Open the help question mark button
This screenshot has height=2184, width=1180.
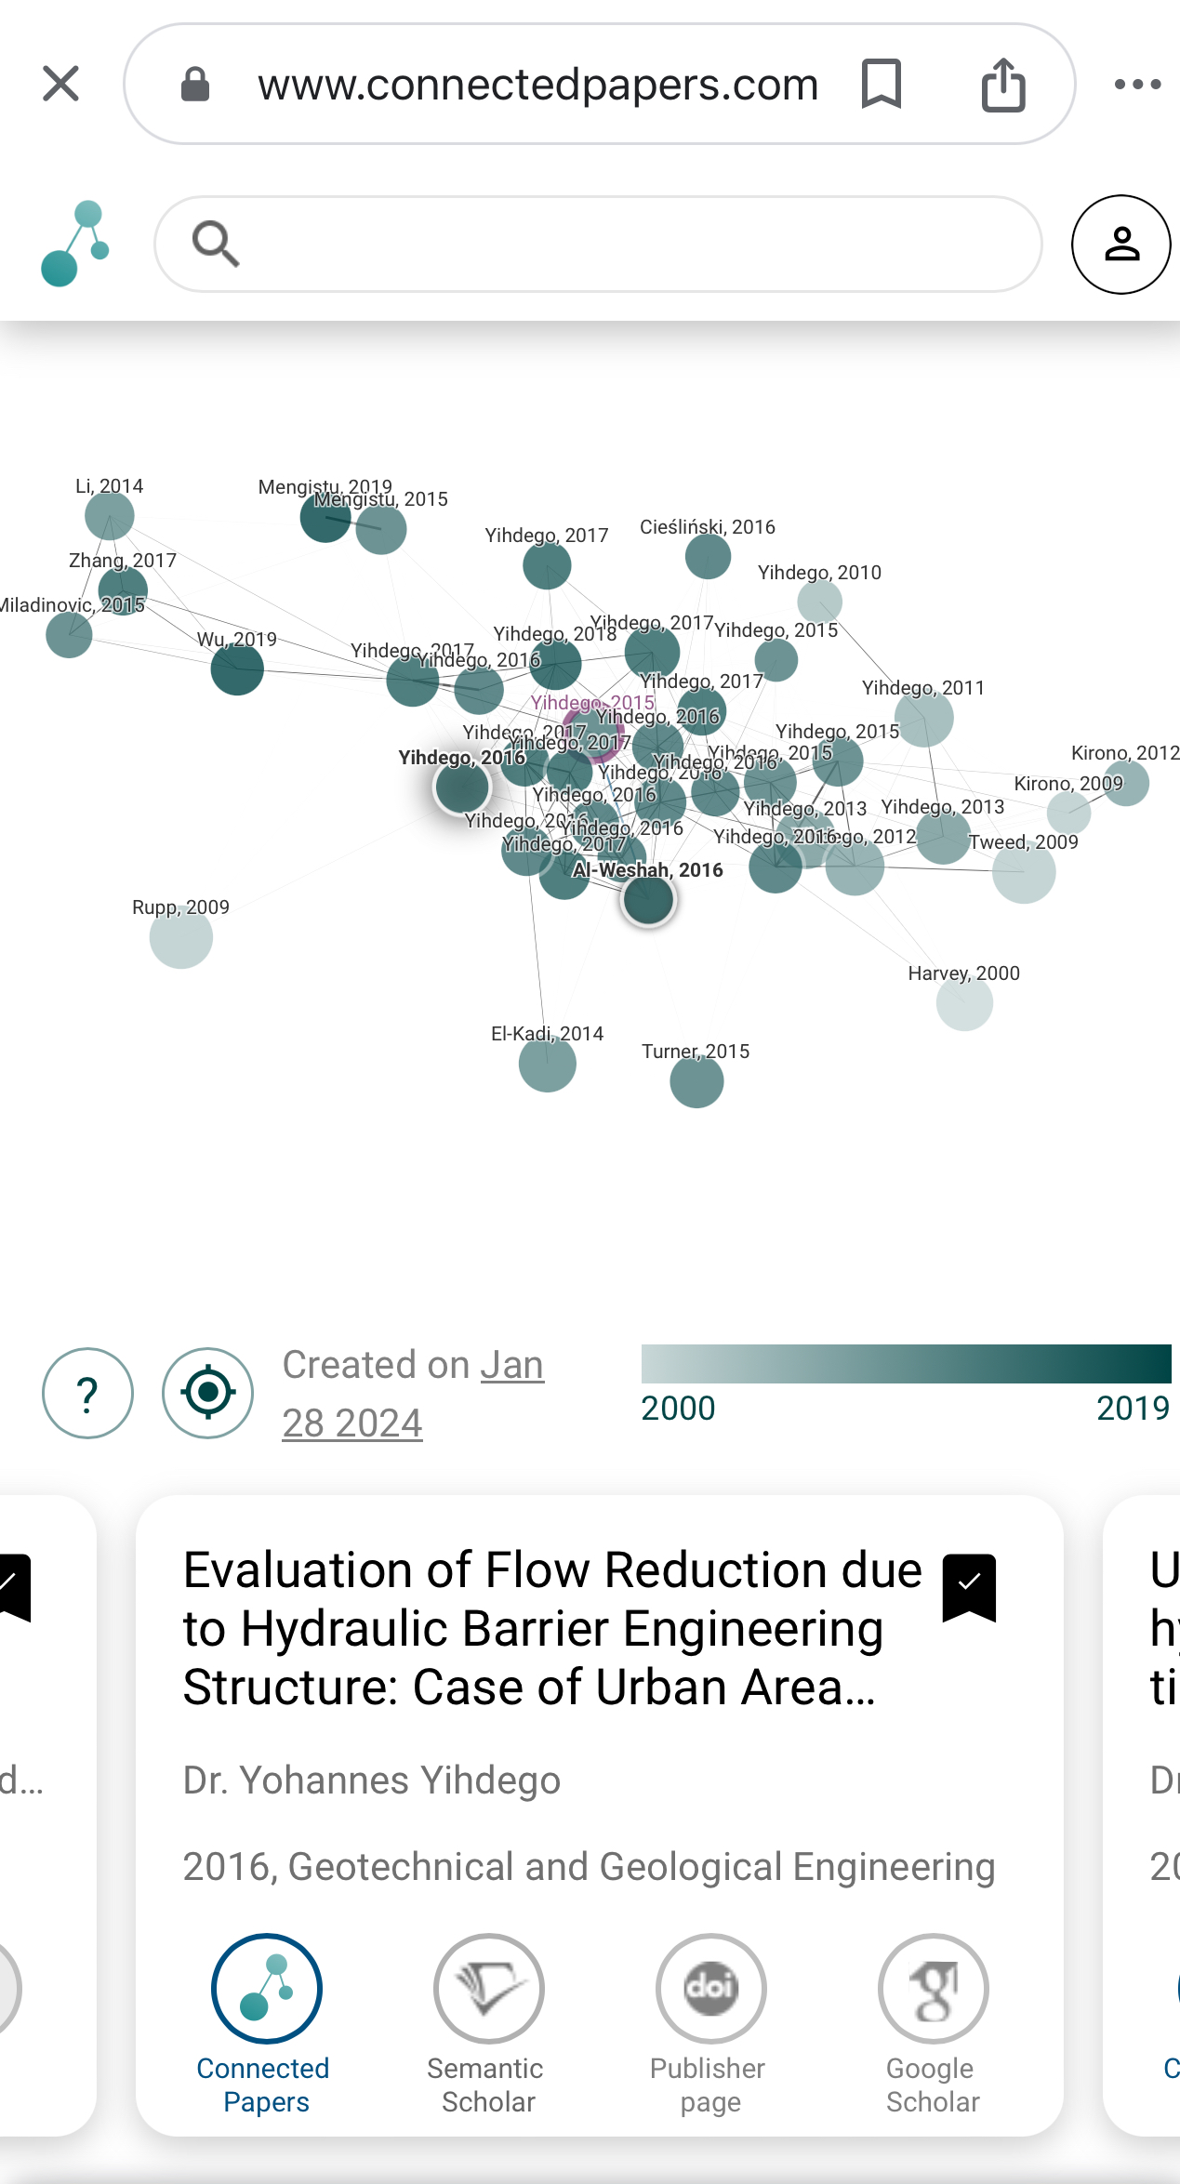click(87, 1393)
